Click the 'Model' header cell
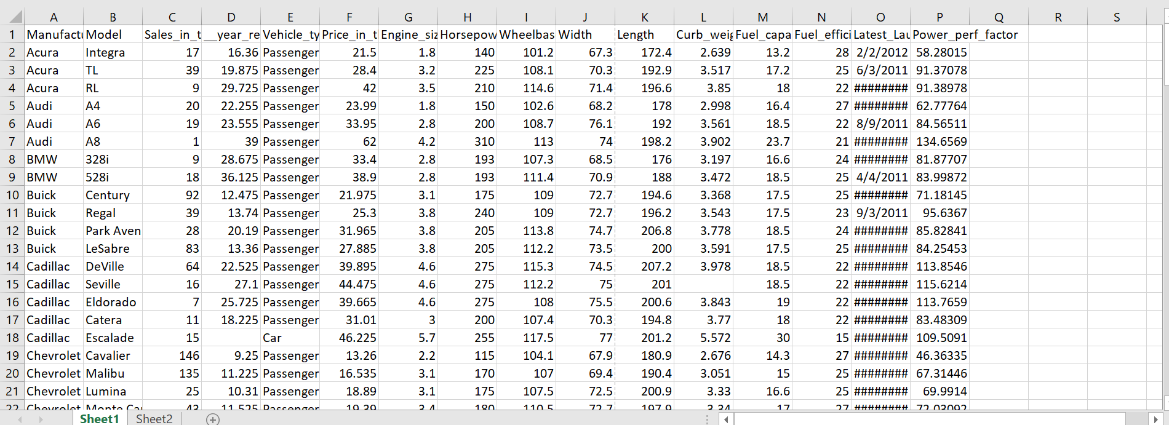This screenshot has height=425, width=1169. pyautogui.click(x=113, y=34)
